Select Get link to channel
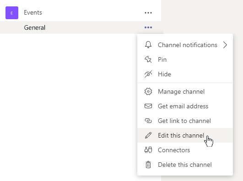243x181 pixels. pos(185,121)
